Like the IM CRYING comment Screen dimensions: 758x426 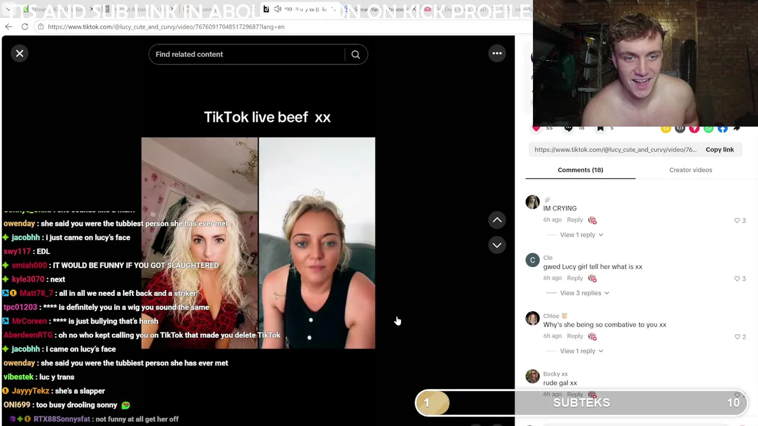(x=737, y=220)
